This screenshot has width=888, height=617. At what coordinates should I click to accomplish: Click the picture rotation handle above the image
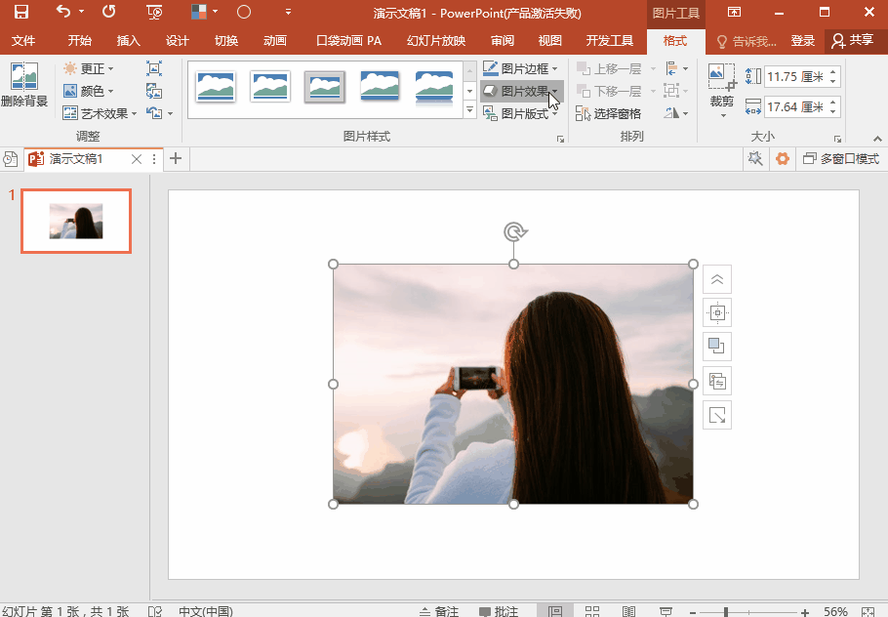point(514,231)
